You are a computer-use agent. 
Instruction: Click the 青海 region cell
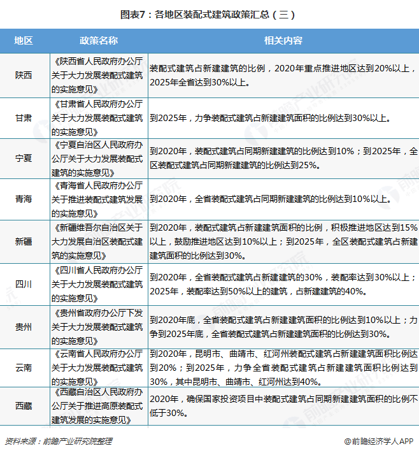24,199
